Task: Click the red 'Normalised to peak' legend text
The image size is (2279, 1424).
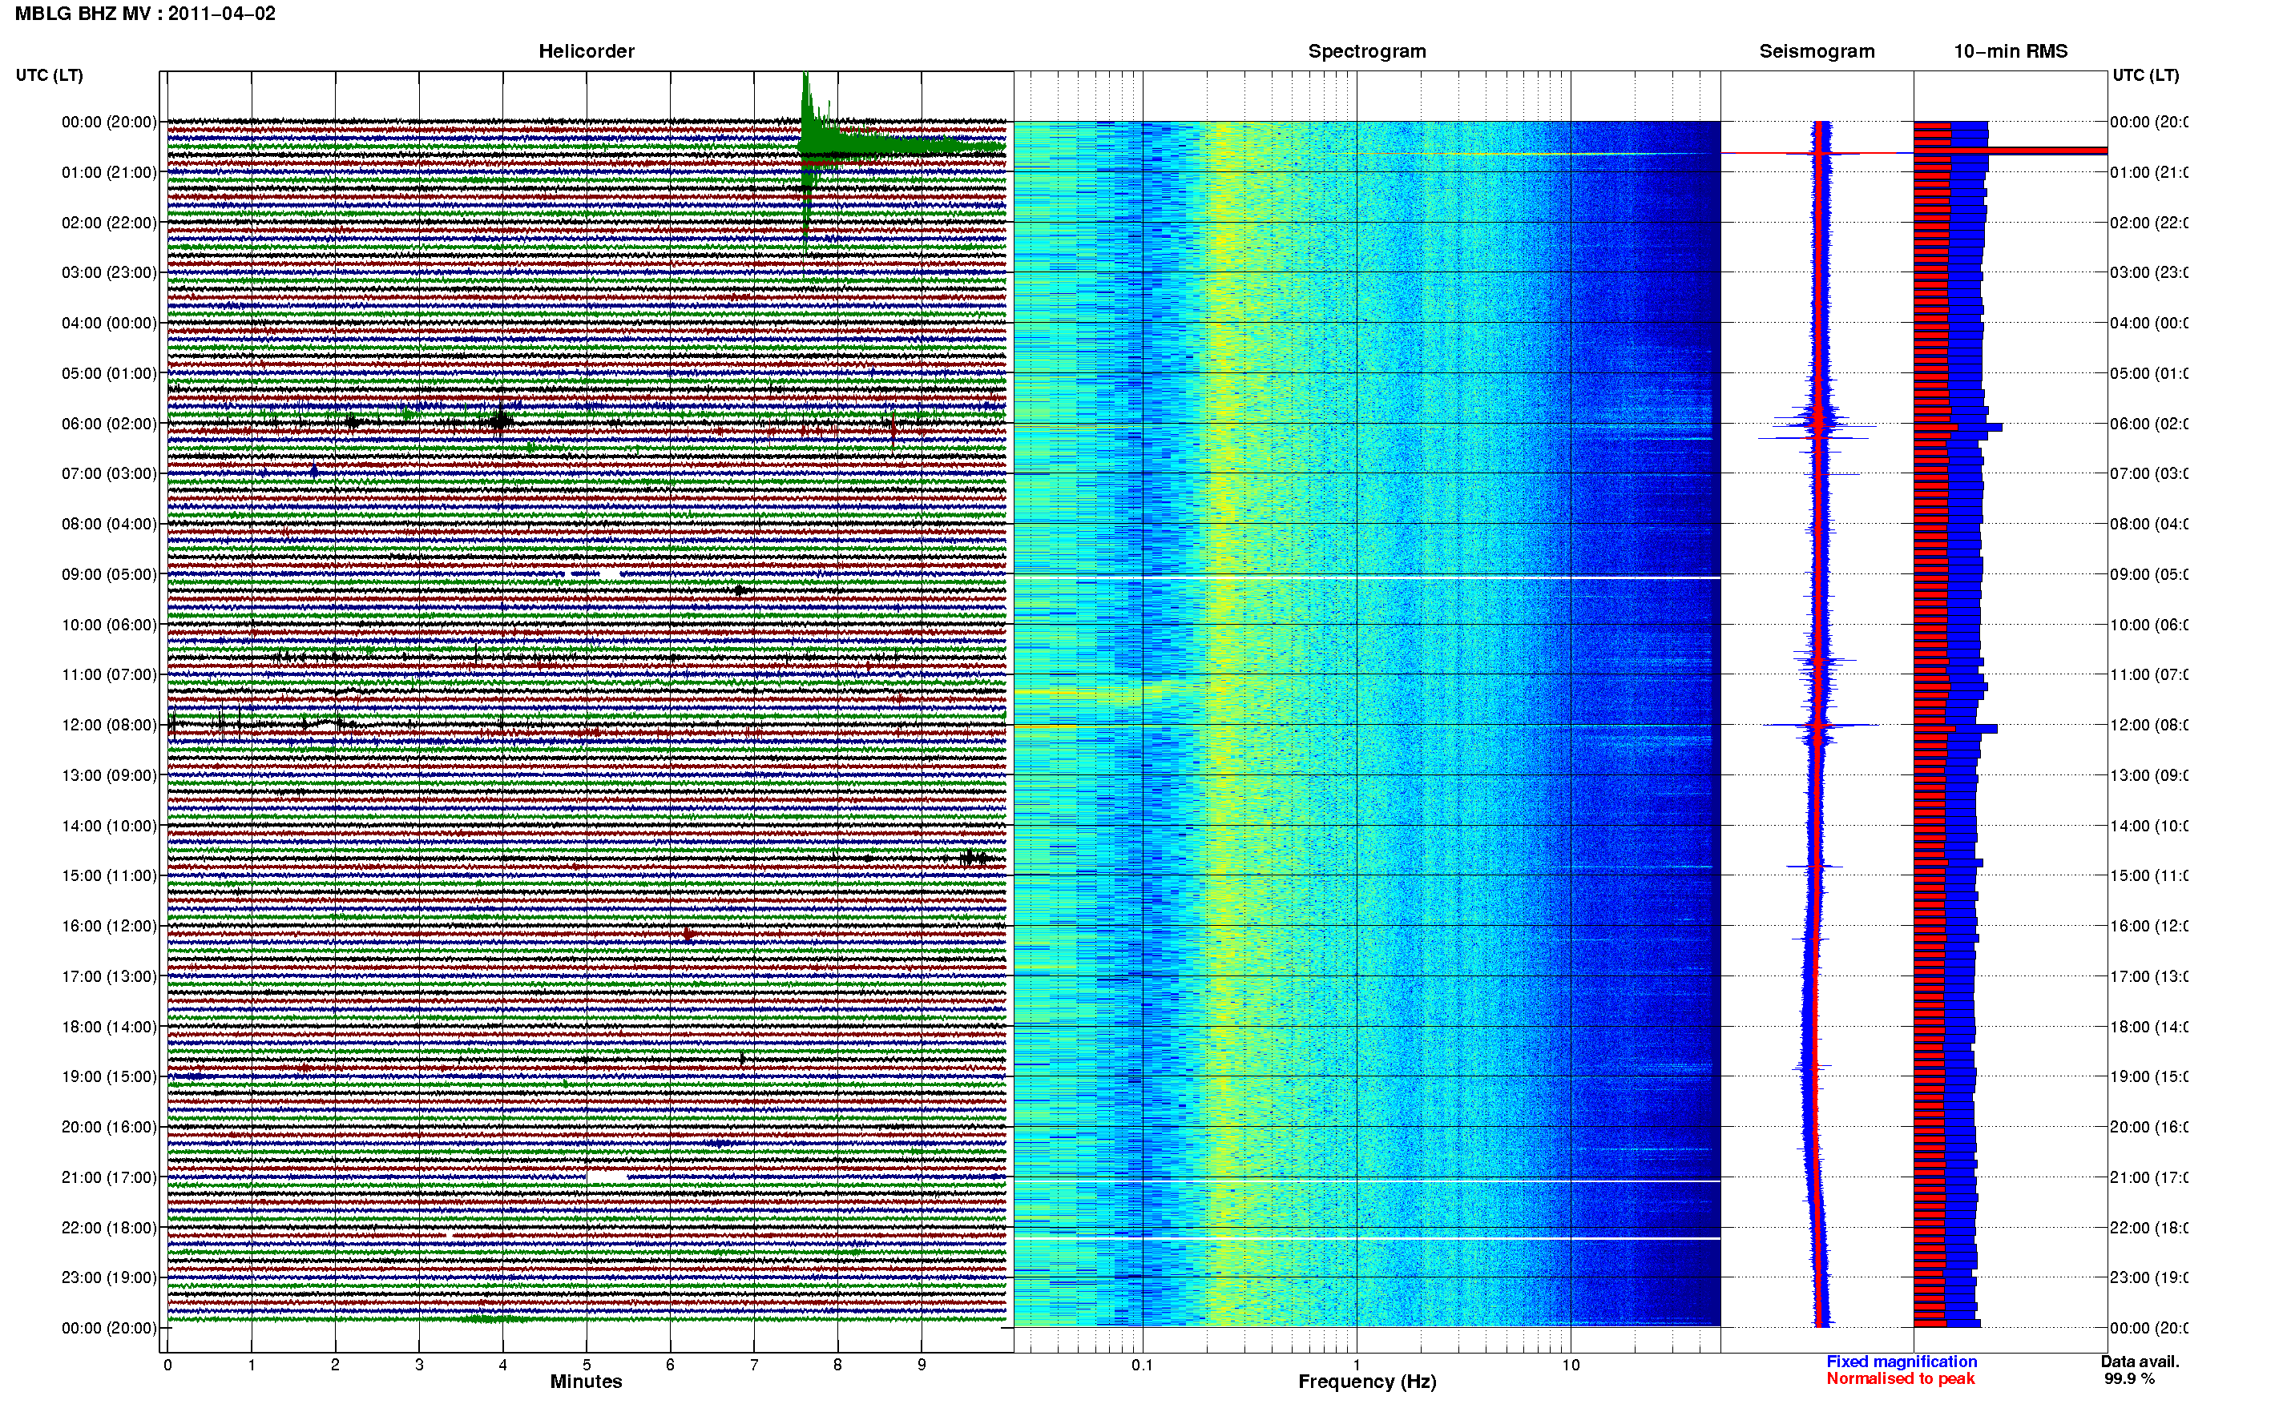Action: (1900, 1379)
